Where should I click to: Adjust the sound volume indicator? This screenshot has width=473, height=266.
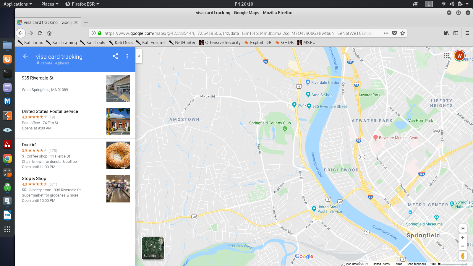[x=452, y=4]
